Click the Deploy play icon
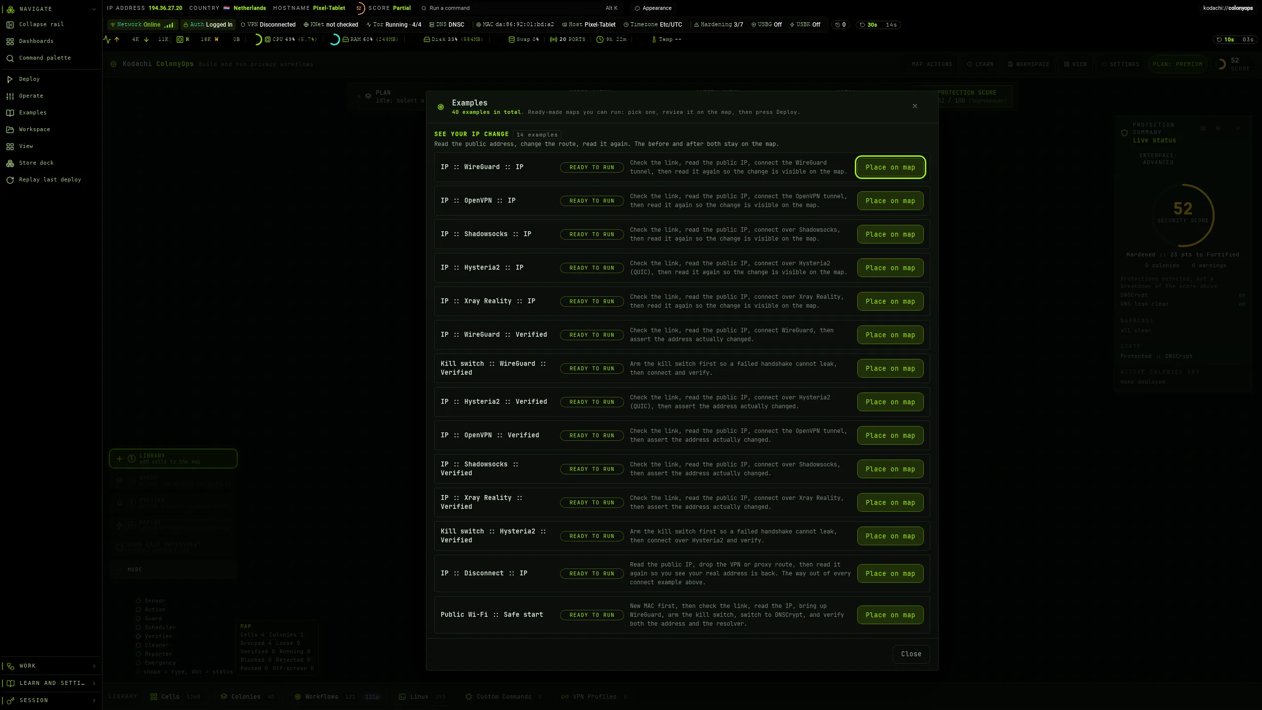The height and width of the screenshot is (710, 1262). 10,79
